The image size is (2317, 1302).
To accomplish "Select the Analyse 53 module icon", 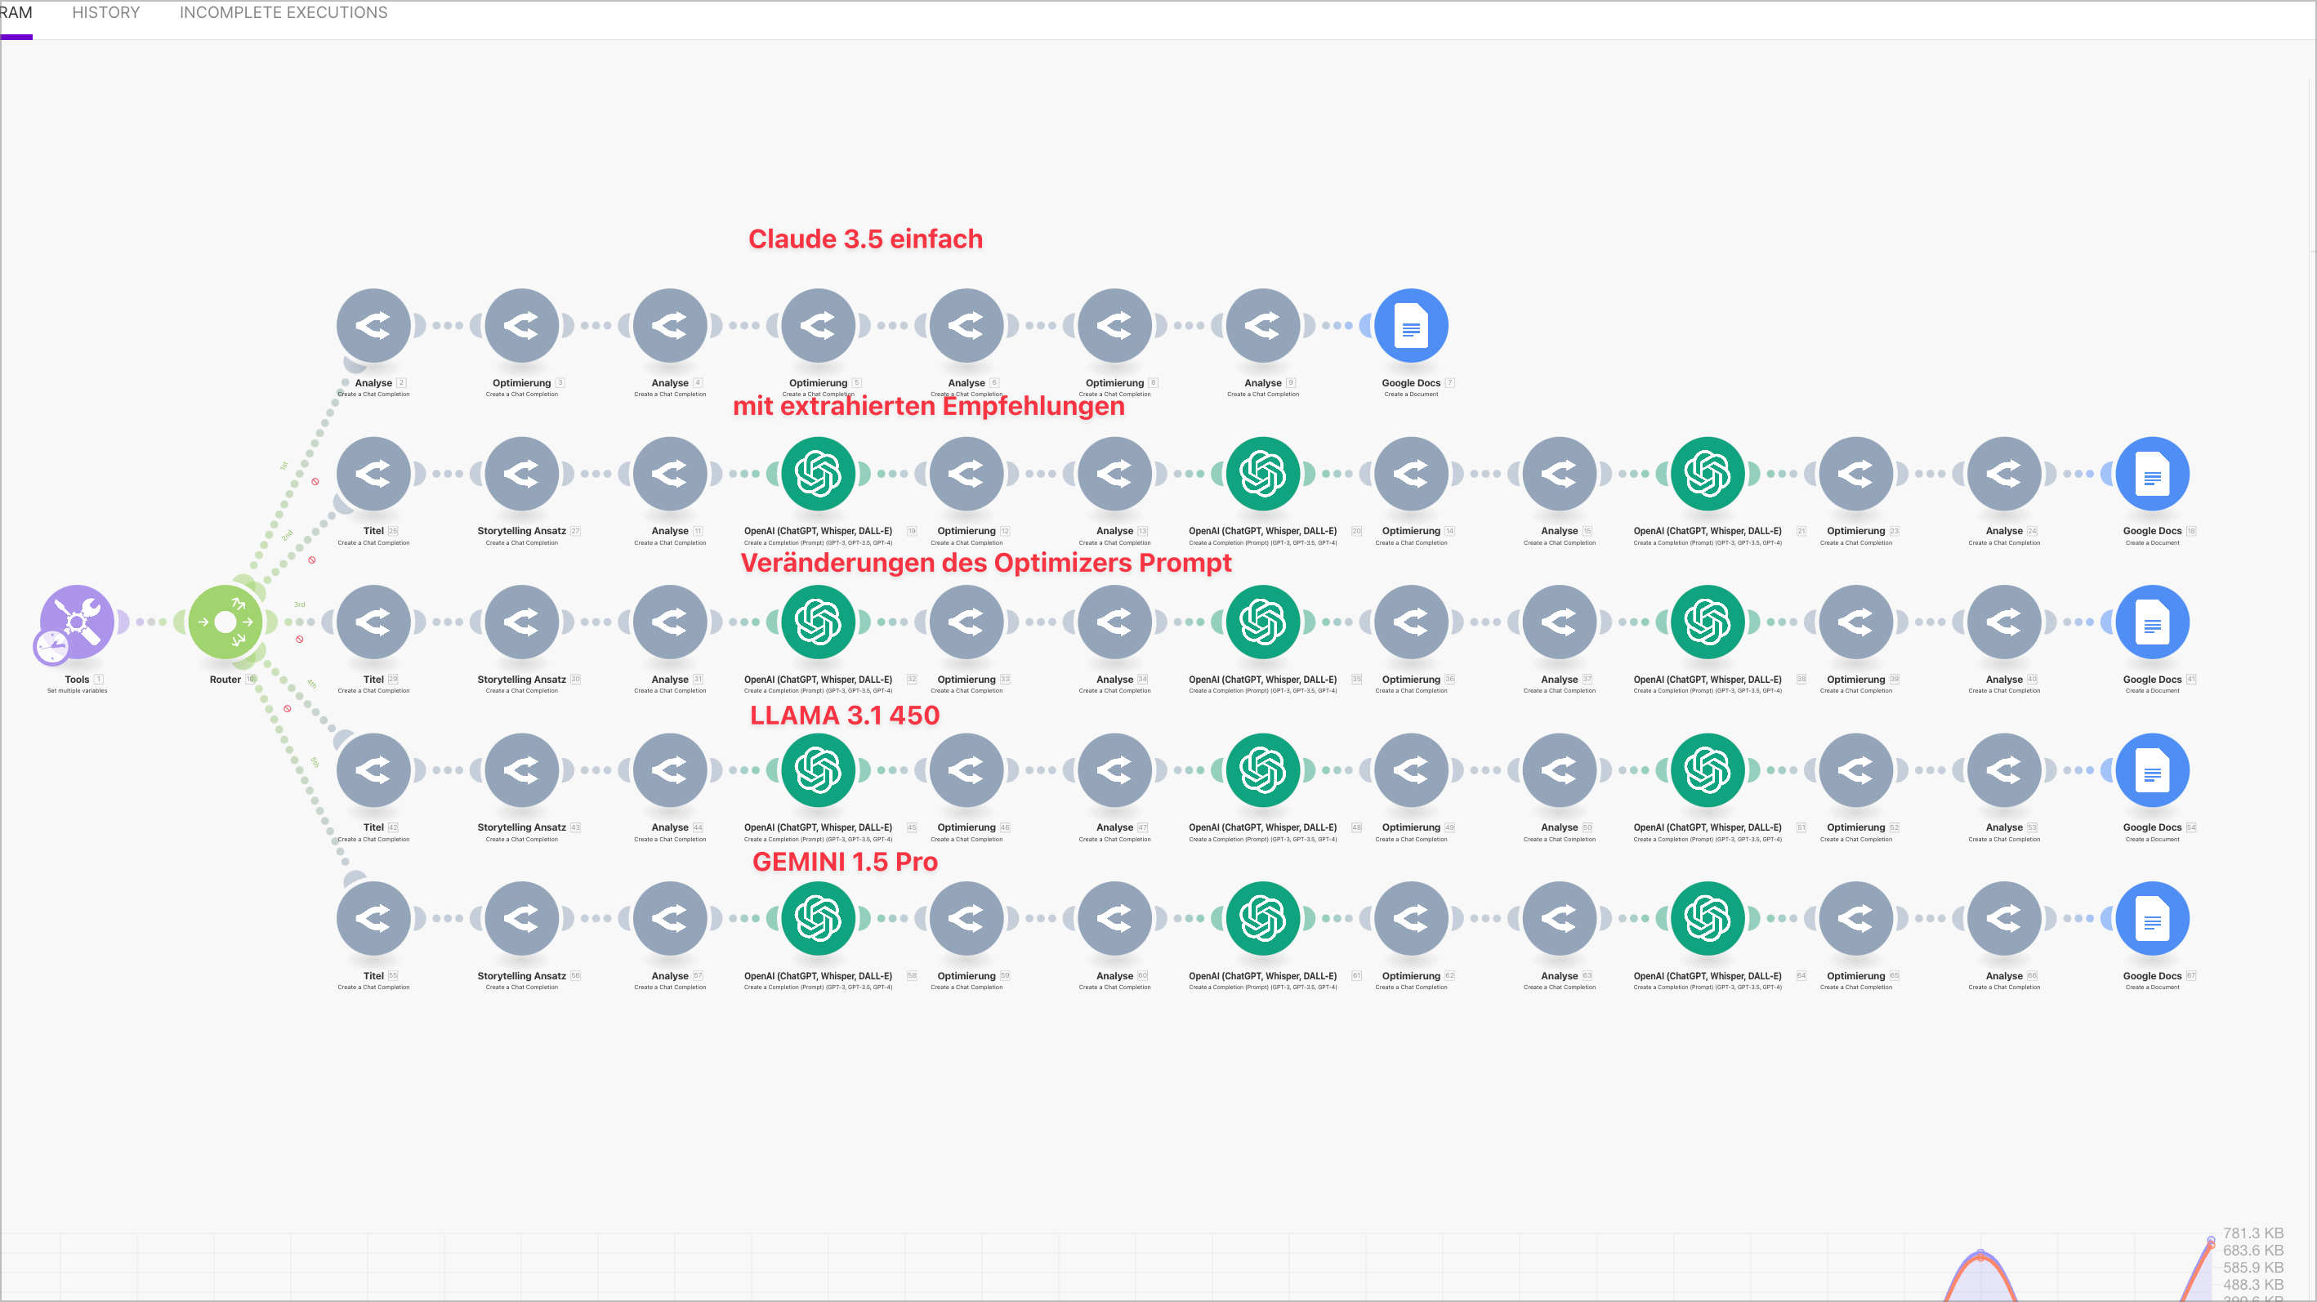I will 2005,770.
